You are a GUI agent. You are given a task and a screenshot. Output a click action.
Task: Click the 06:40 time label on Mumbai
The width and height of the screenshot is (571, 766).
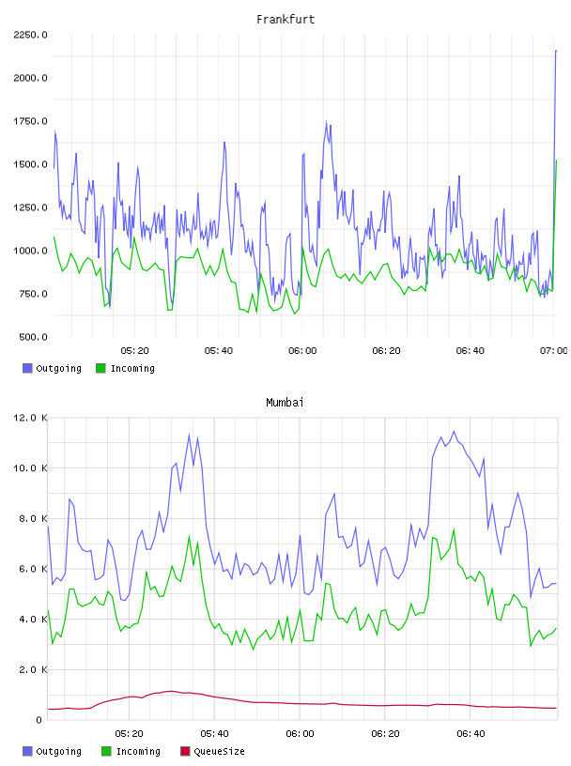tap(471, 734)
